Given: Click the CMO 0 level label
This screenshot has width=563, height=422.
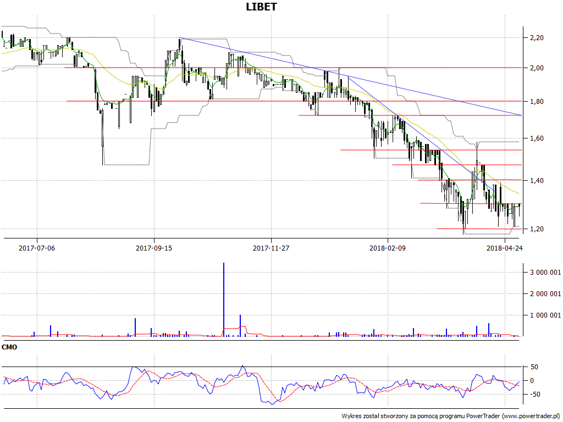Looking at the screenshot, I should 532,381.
